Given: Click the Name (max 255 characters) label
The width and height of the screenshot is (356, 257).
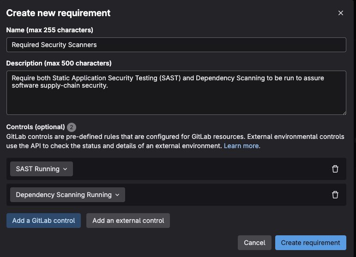Looking at the screenshot, I should coord(50,30).
